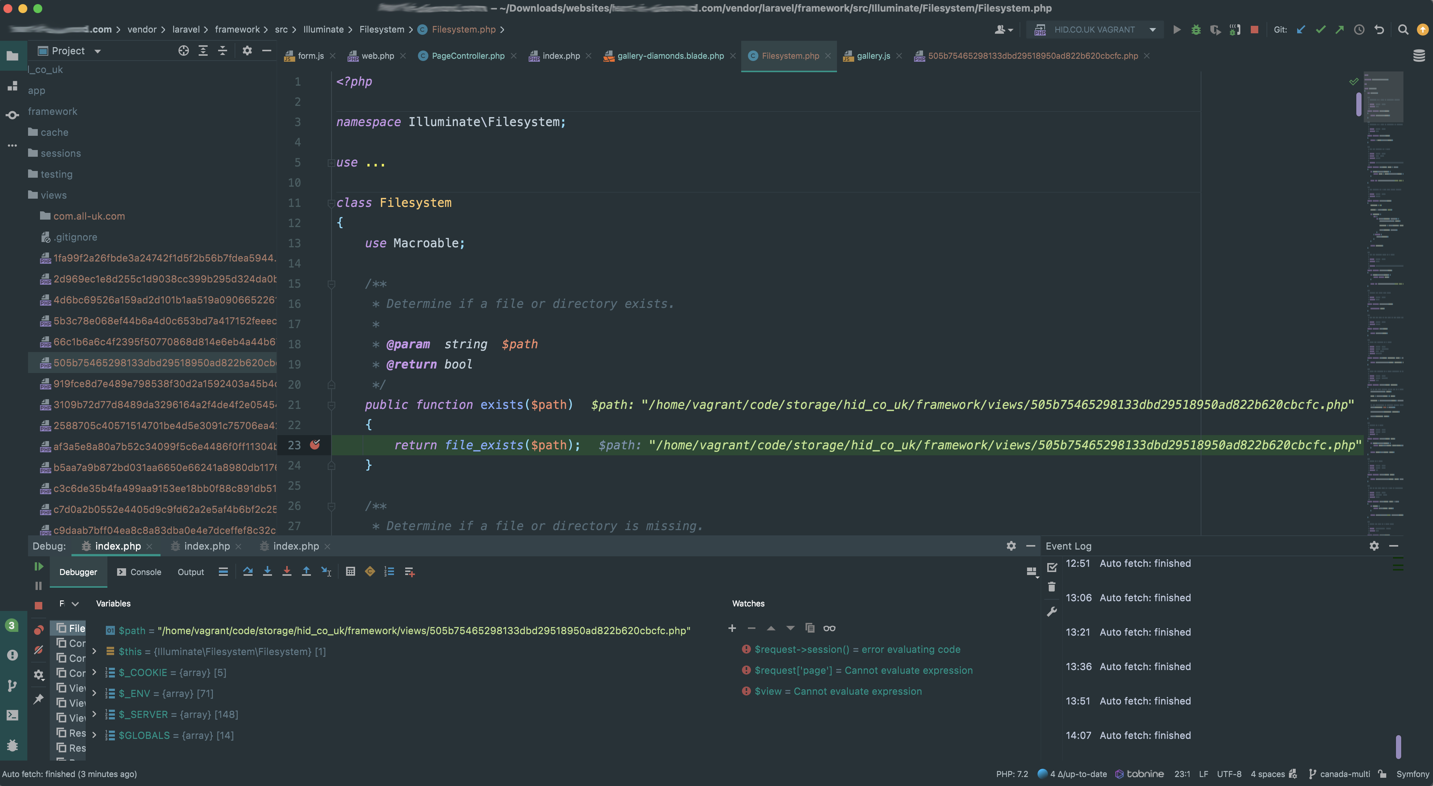
Task: Expand the $GLOBALS array node
Action: tap(94, 735)
